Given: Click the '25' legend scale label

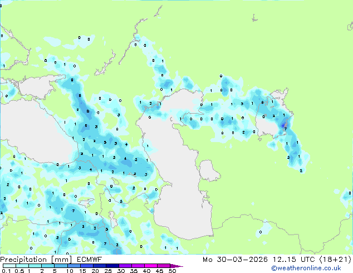Looking at the screenshot, I should [x=108, y=271].
